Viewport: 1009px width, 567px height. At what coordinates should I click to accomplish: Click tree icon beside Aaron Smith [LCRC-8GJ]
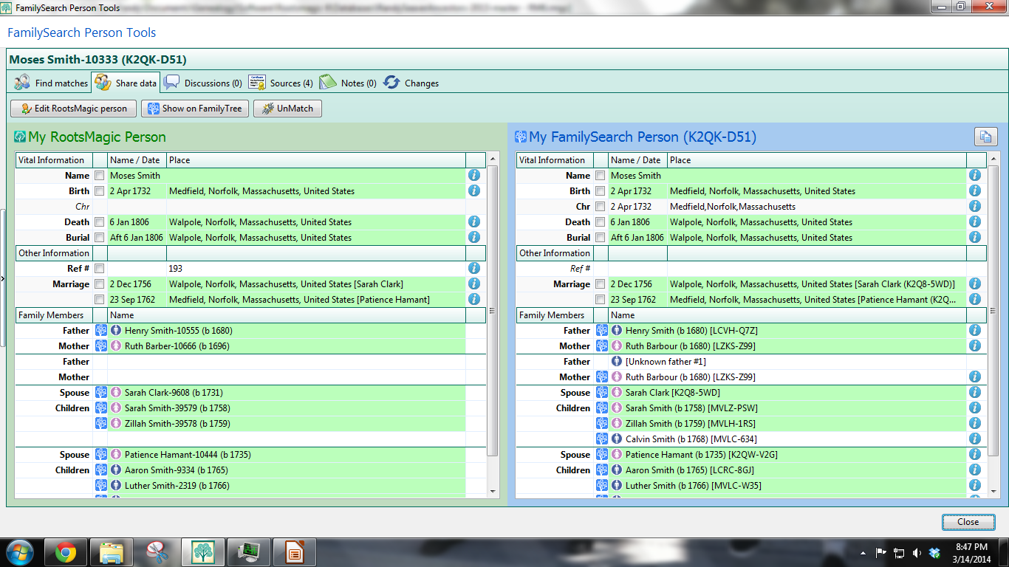tap(602, 470)
